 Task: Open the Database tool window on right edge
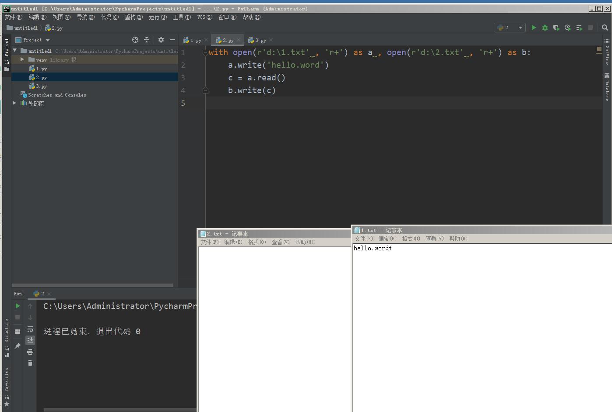607,87
